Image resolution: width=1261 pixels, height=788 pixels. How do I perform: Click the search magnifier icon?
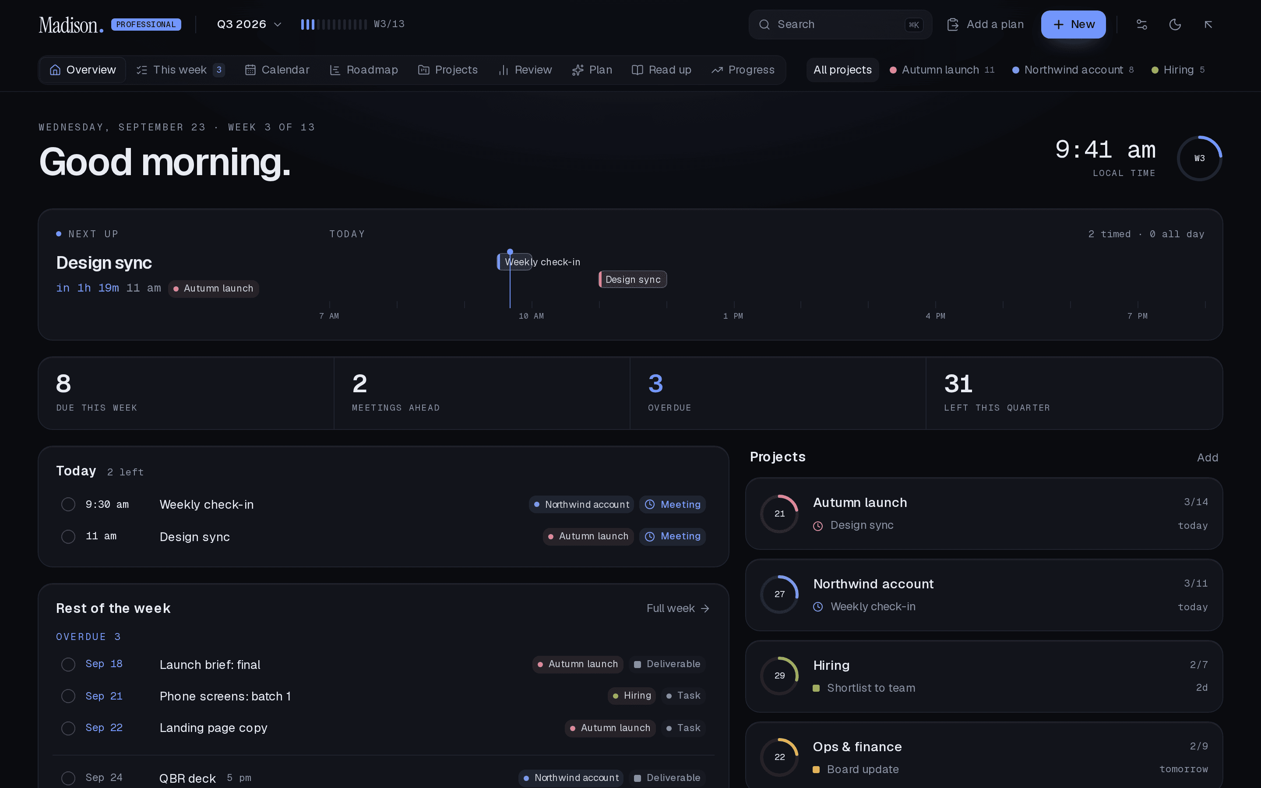coord(764,25)
